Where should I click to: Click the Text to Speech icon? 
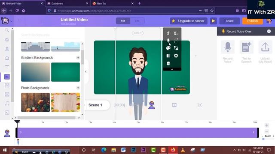pyautogui.click(x=246, y=47)
